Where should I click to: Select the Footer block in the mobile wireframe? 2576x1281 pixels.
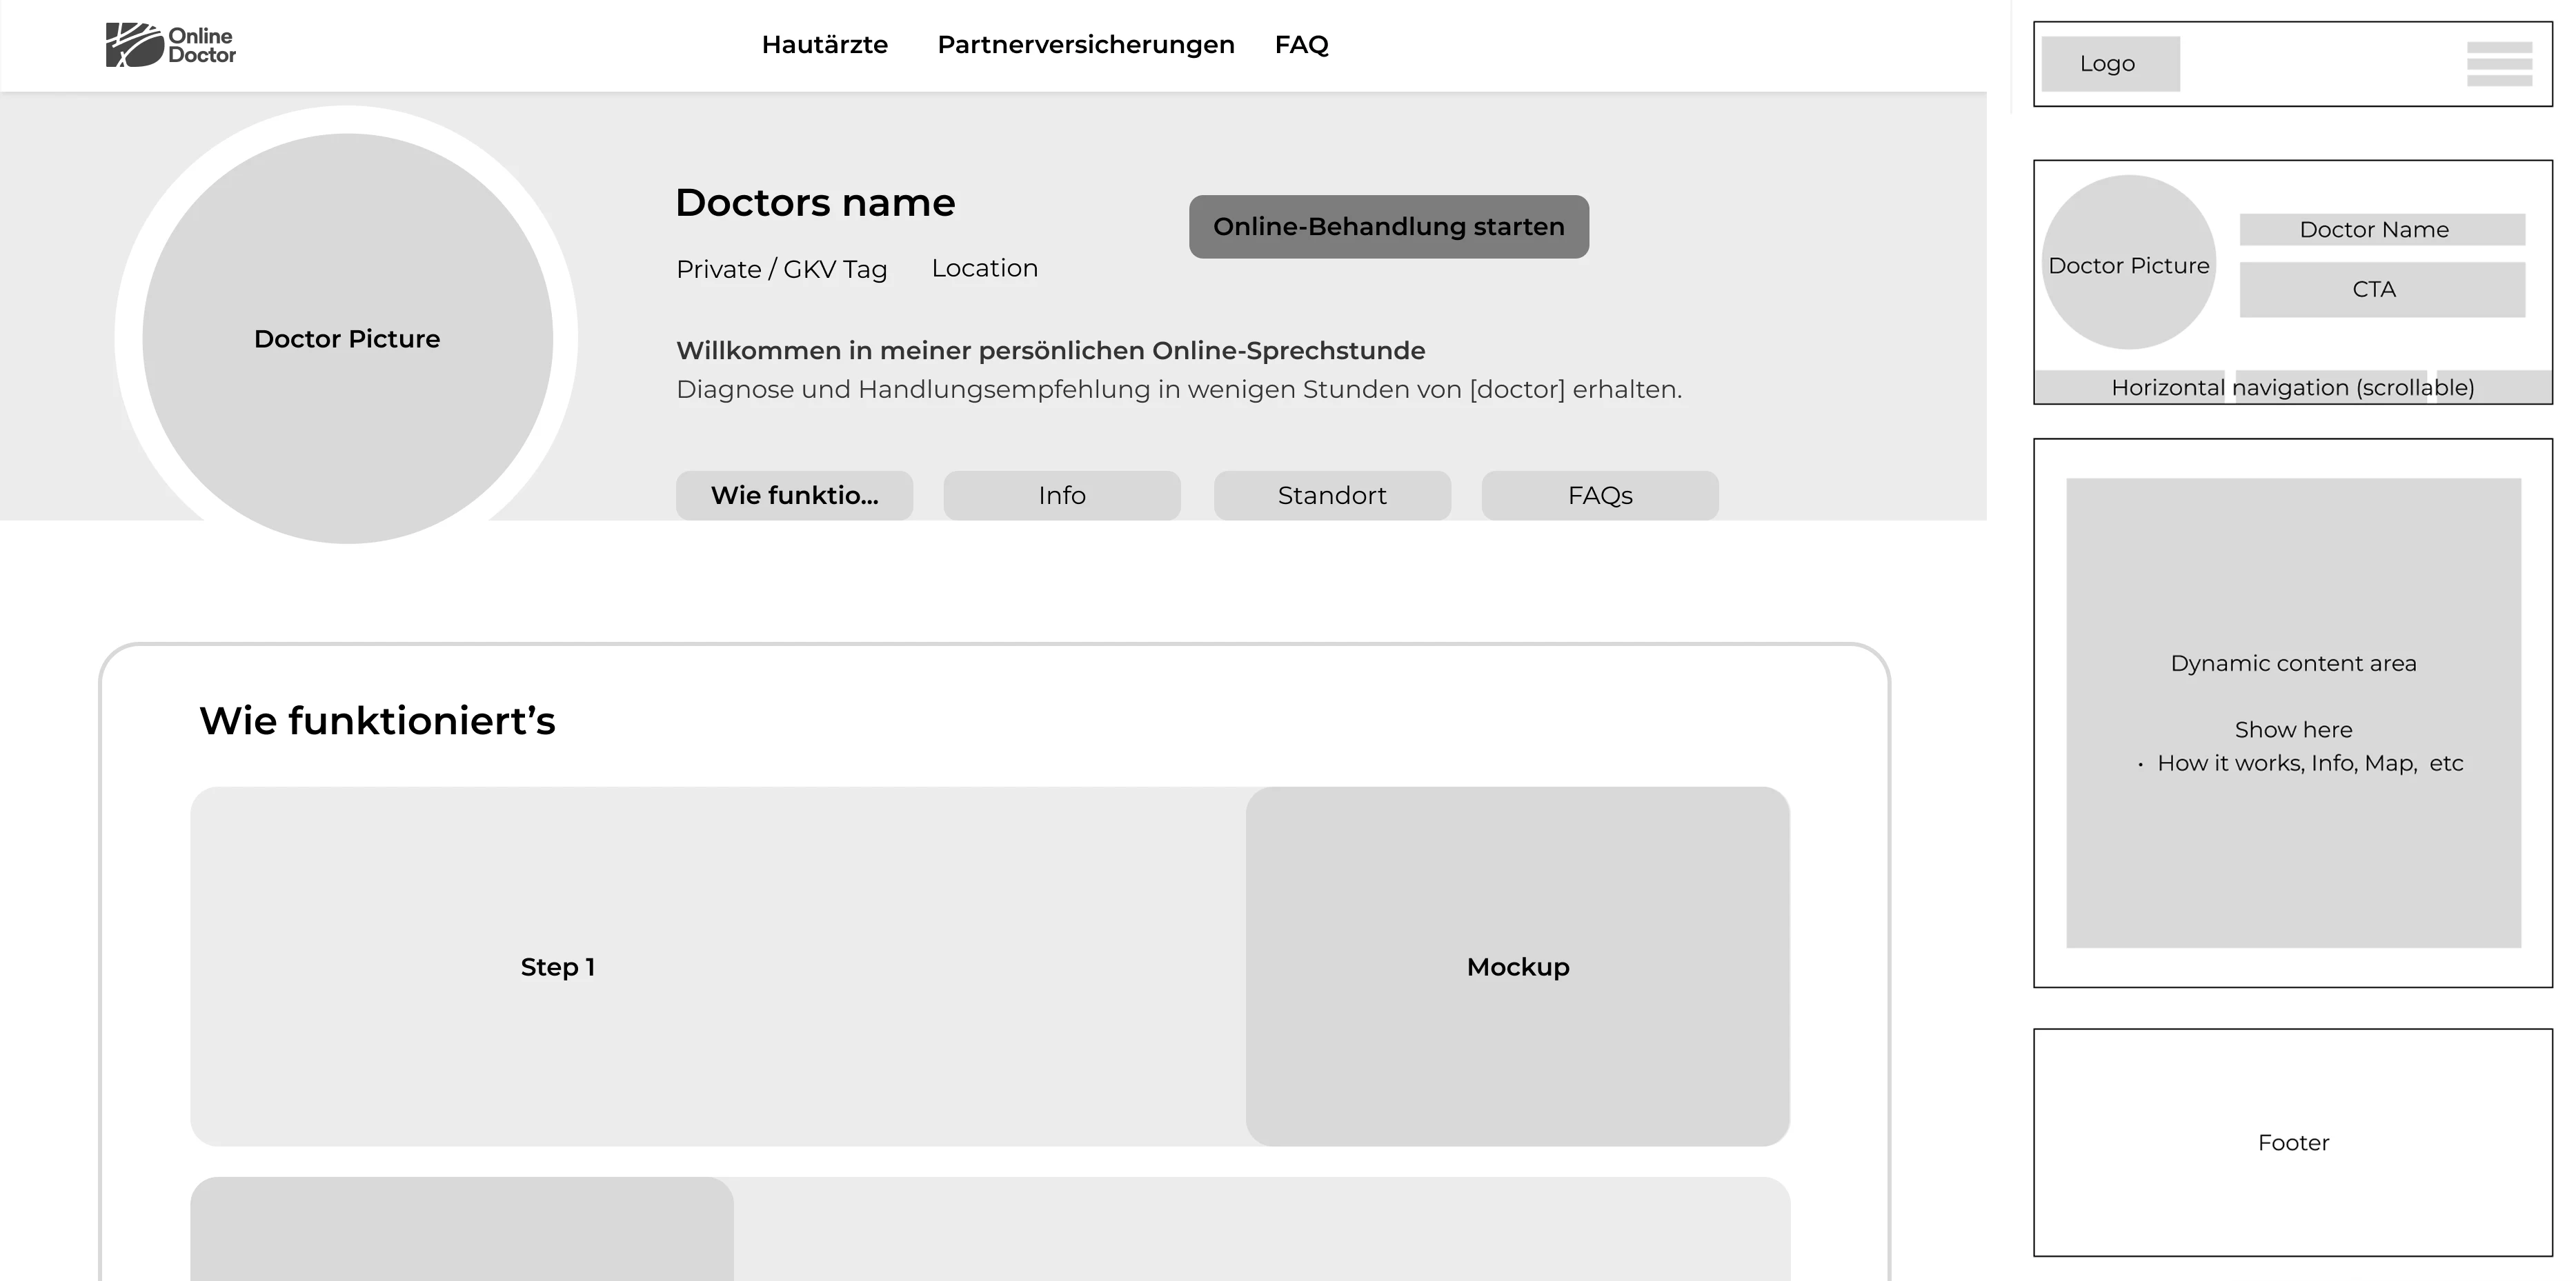tap(2293, 1142)
